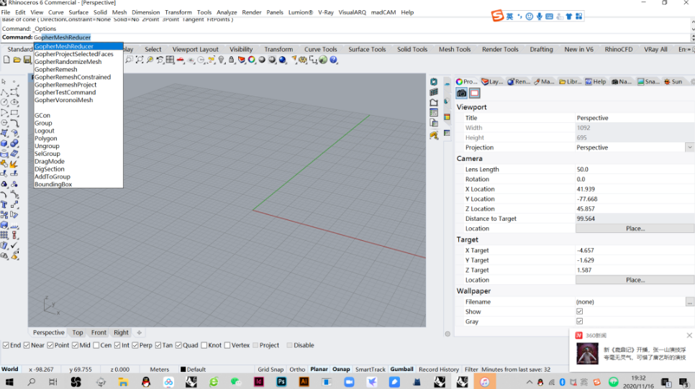Select GopherRemeshConstrained from autocomplete list
The image size is (695, 389).
[73, 77]
